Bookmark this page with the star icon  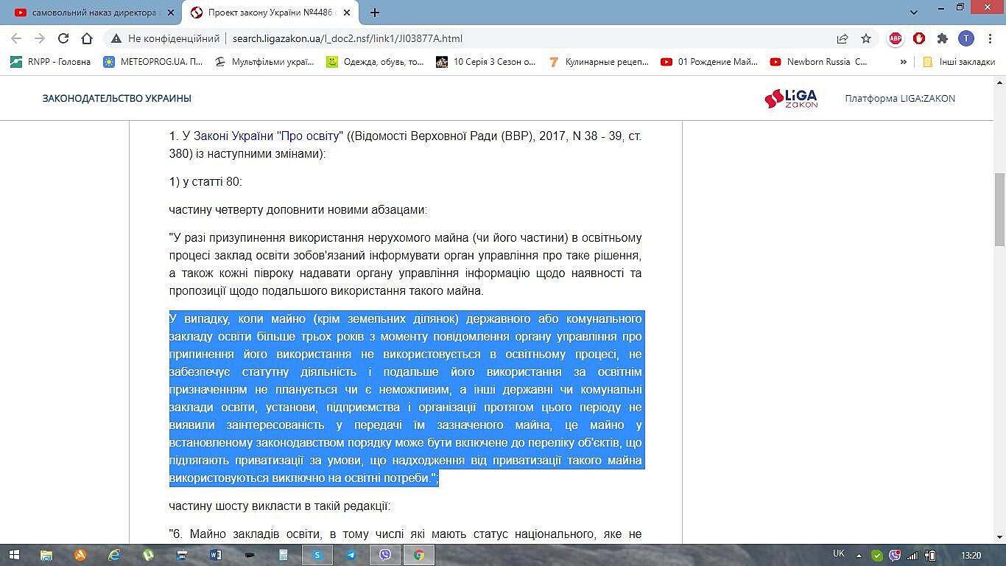coord(866,38)
